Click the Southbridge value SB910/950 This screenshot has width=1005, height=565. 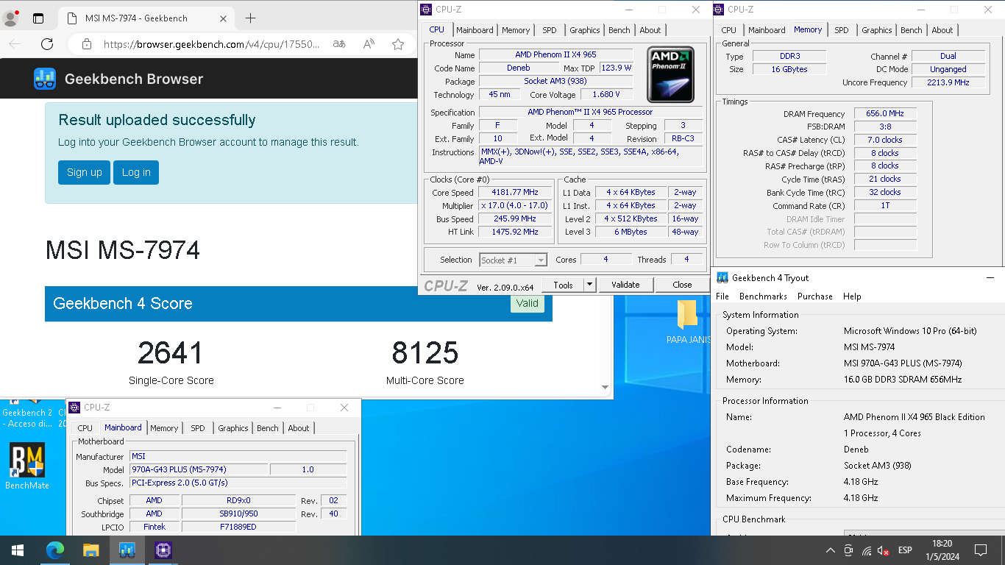238,514
